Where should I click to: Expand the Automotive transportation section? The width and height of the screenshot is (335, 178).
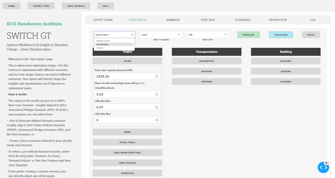pyautogui.click(x=207, y=61)
